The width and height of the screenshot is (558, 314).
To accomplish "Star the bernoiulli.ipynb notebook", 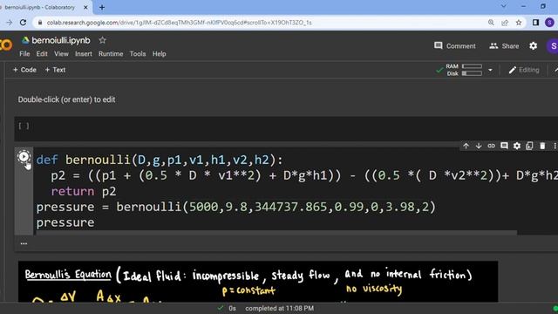I will click(x=103, y=40).
